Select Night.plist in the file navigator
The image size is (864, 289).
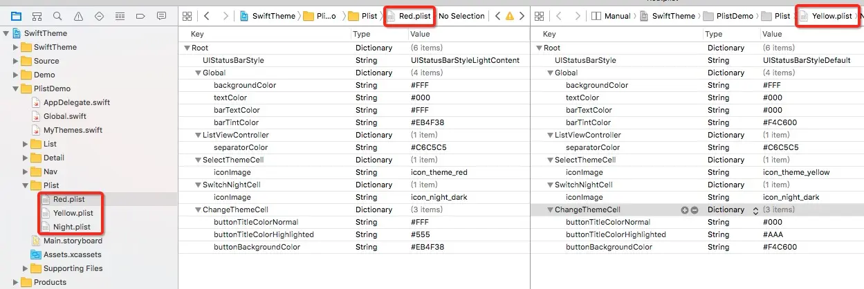point(72,227)
